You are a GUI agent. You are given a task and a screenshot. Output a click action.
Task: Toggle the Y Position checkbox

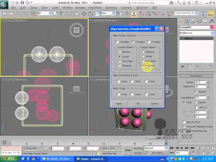[133, 42]
